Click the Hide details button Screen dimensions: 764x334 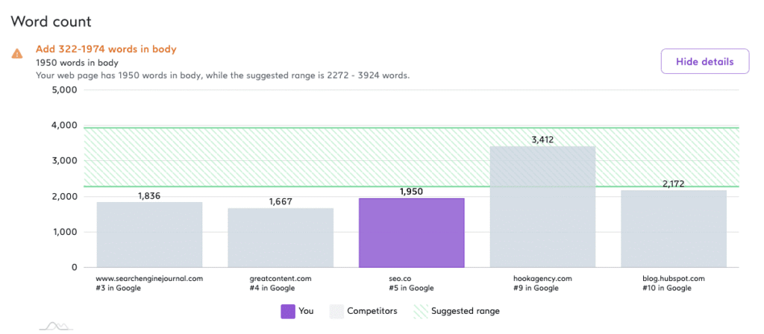click(705, 61)
